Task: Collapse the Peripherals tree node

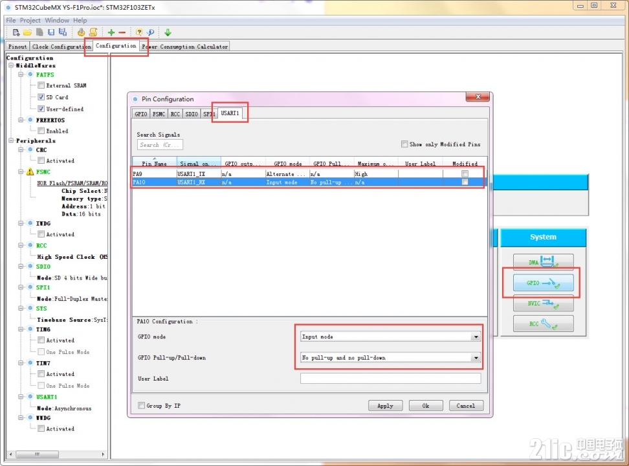Action: click(x=11, y=140)
